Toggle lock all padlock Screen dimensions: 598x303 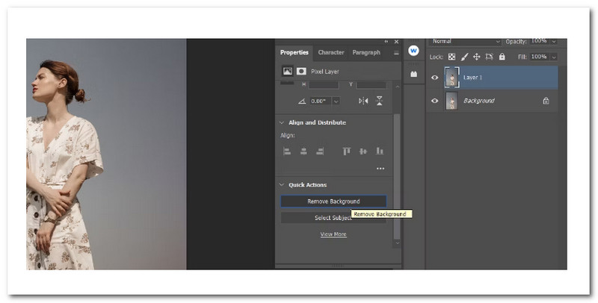(x=502, y=57)
